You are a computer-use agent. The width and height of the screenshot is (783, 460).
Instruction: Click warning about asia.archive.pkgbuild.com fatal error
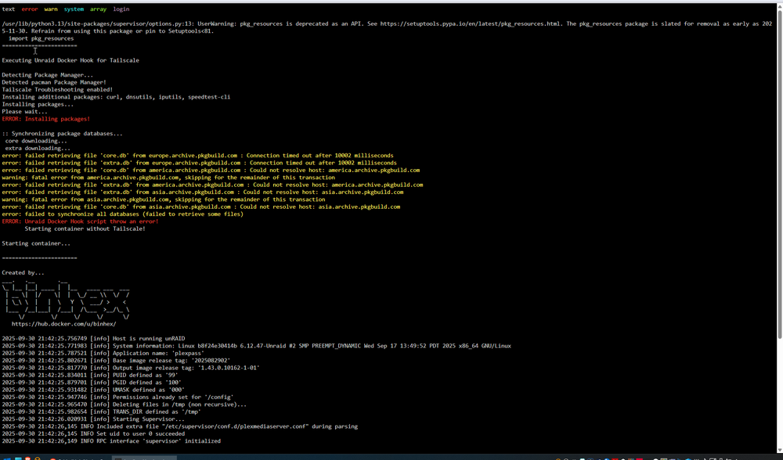(x=164, y=199)
